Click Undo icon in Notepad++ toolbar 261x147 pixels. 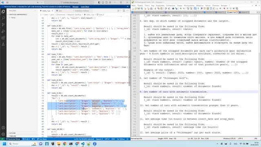[x=166, y=8]
